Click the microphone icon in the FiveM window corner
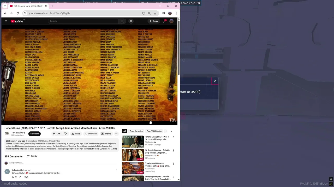This screenshot has height=187, width=334. tap(331, 179)
